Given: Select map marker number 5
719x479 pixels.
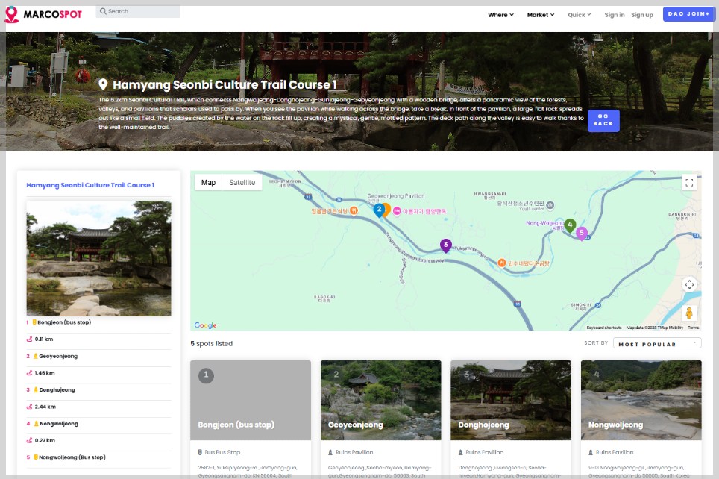Looking at the screenshot, I should pos(582,233).
